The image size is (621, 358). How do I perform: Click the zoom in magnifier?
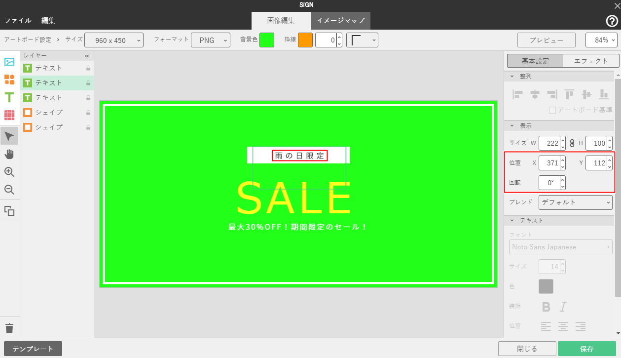9,172
